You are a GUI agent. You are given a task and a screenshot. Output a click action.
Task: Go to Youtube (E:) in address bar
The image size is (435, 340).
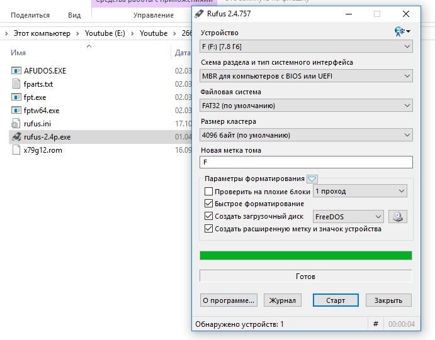point(105,33)
